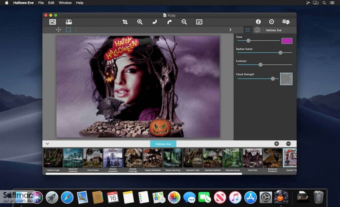
Task: Open the Trash in the Dock
Action: pos(318,197)
